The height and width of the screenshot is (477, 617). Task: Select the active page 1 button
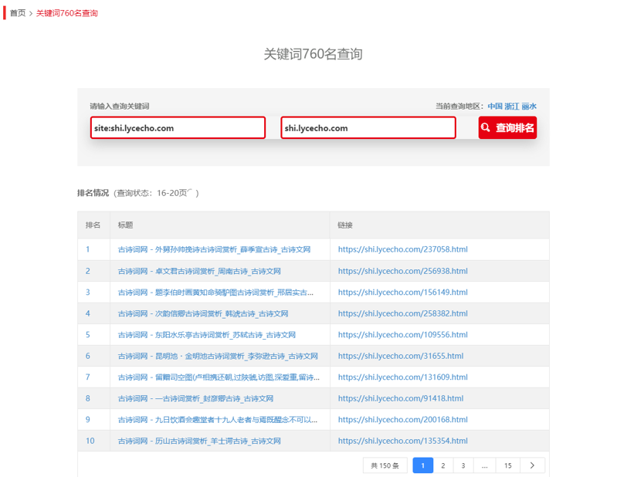[x=422, y=465]
